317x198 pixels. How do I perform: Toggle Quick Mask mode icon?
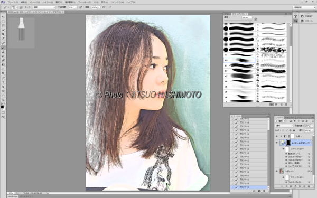3,113
